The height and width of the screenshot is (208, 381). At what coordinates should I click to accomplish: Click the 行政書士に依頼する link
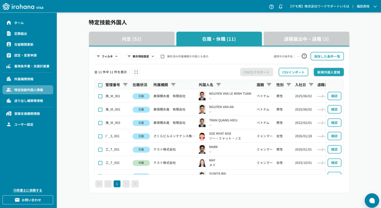click(28, 190)
